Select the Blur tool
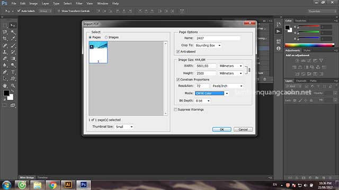Screen dimensions: 339x190 [x=5, y=65]
